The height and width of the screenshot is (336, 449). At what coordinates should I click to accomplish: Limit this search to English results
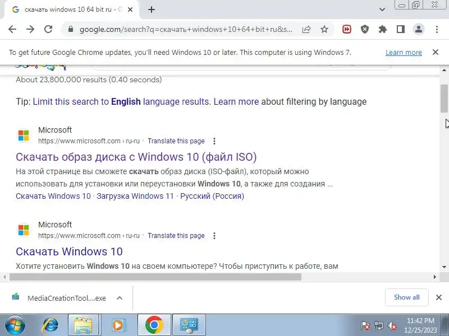pos(122,102)
